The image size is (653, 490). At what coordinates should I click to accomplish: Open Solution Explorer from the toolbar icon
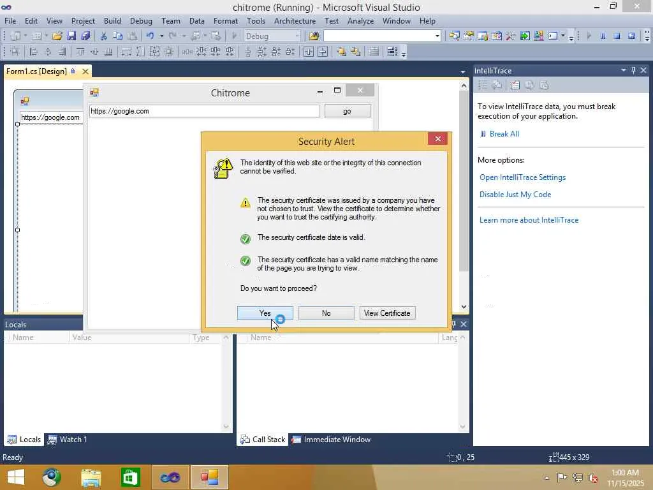(454, 36)
